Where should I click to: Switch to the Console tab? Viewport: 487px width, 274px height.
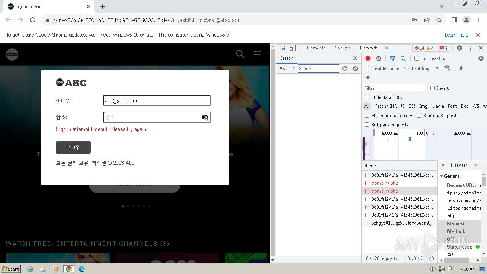[342, 48]
